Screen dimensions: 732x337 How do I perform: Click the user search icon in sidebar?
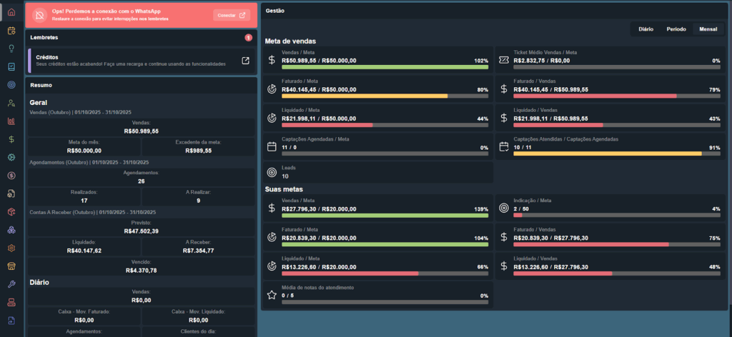(x=11, y=104)
